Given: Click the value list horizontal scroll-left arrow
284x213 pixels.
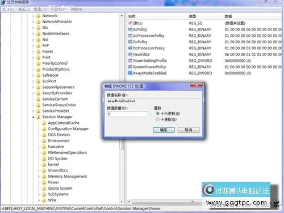Looking at the screenshot, I should [129, 202].
